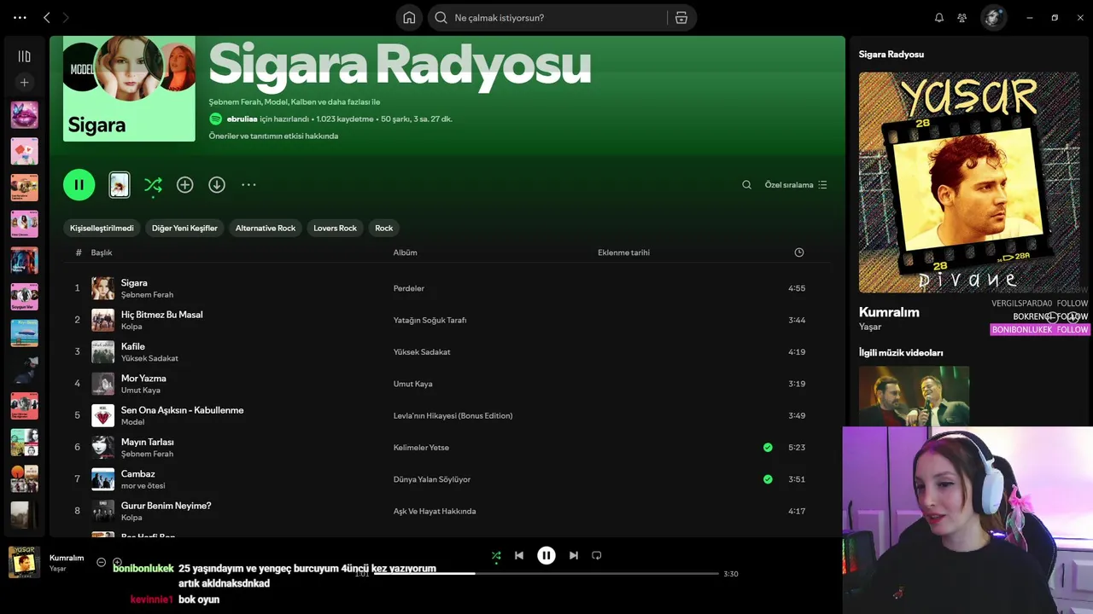The height and width of the screenshot is (614, 1093).
Task: Open the Home page
Action: click(409, 18)
